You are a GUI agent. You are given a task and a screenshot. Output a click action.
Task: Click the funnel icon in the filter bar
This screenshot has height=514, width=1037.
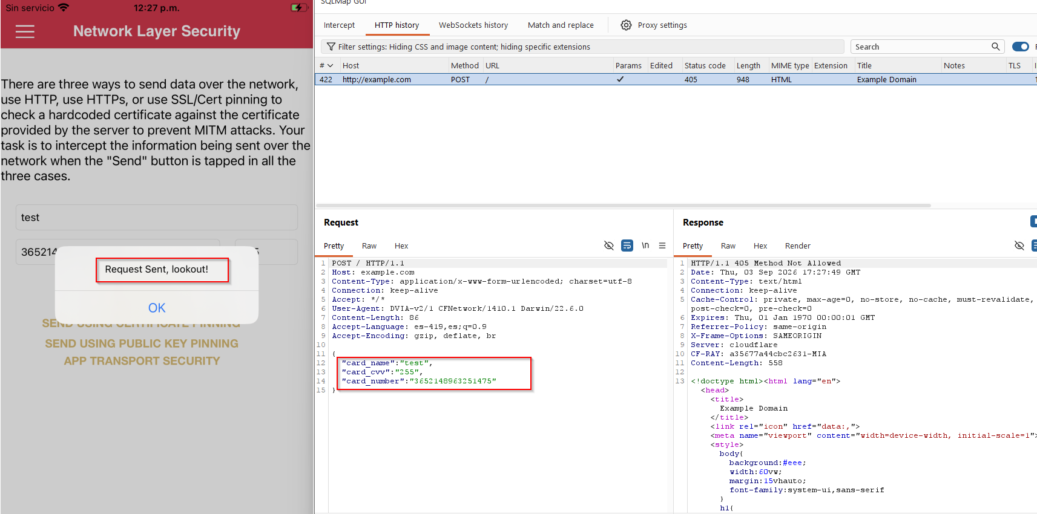point(331,47)
